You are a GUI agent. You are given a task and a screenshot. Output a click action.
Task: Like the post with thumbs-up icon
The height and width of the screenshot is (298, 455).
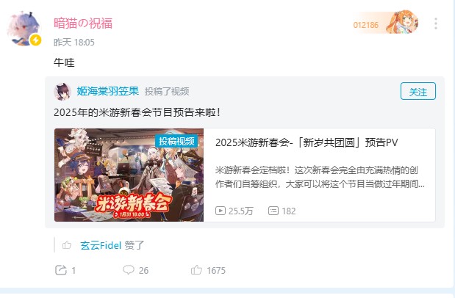(196, 270)
